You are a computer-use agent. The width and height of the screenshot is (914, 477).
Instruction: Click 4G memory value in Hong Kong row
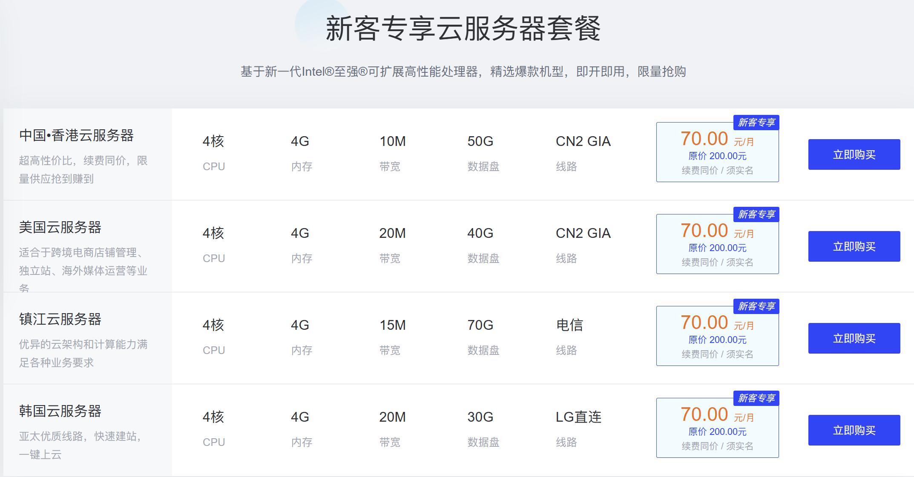coord(300,141)
